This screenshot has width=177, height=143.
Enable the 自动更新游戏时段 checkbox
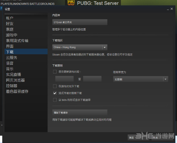(55, 72)
